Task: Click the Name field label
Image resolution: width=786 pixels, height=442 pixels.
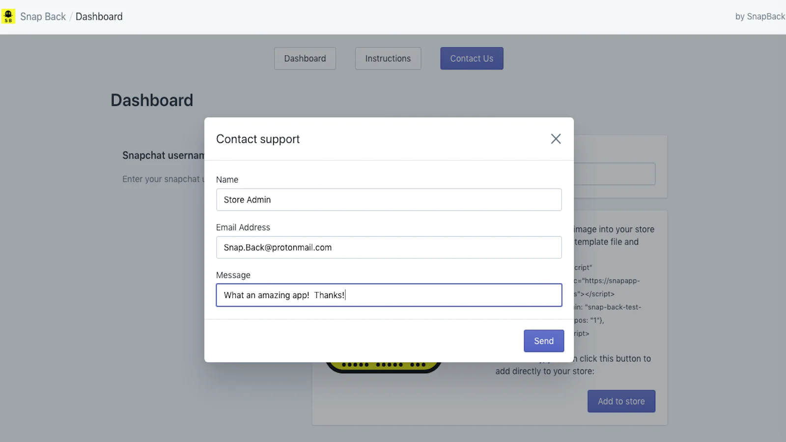Action: [227, 180]
